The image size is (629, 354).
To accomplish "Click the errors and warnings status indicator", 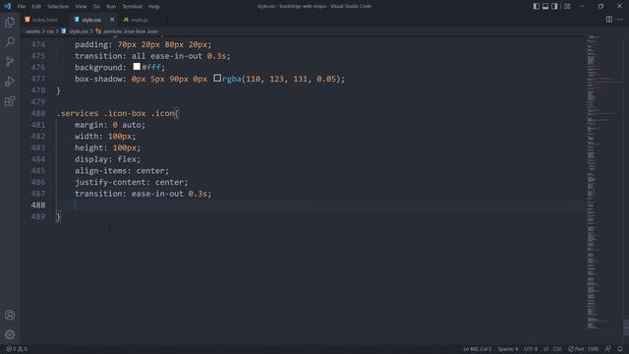I will [17, 349].
